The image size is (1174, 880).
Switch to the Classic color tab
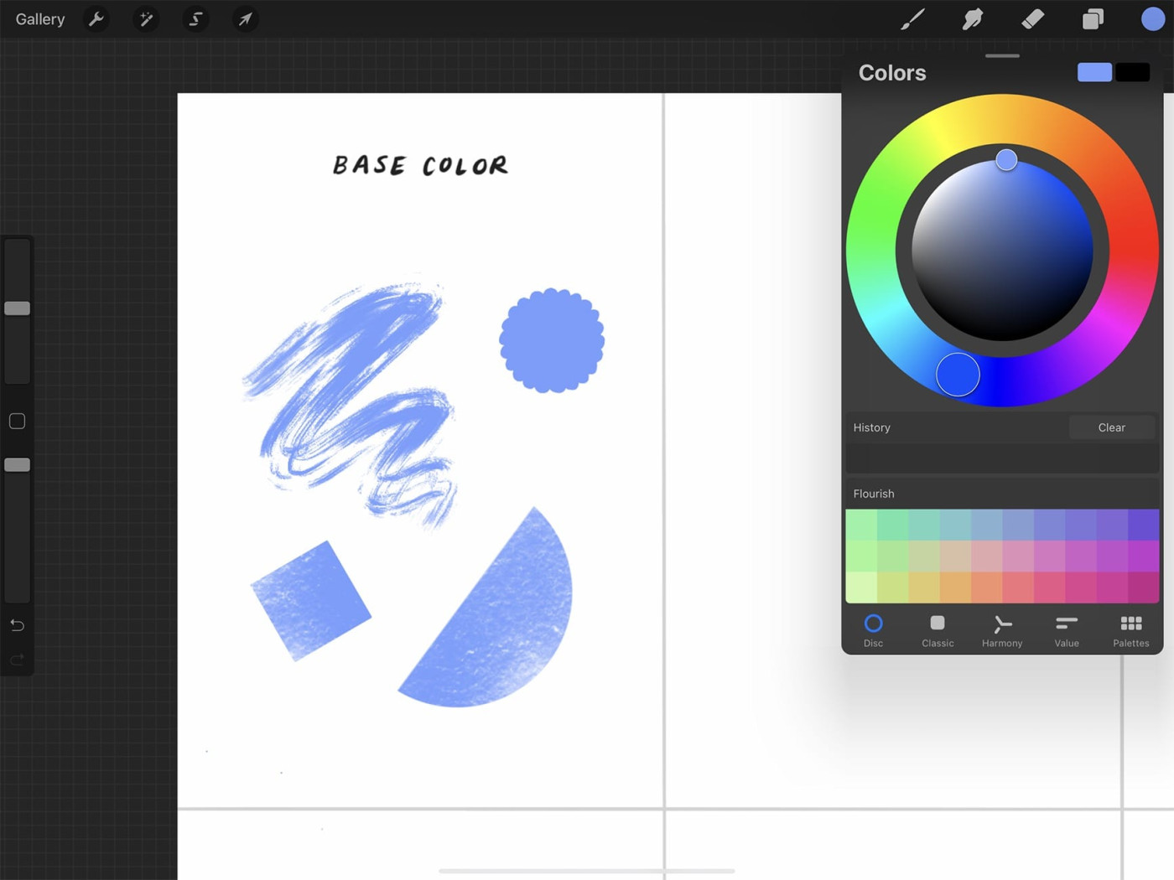click(938, 630)
